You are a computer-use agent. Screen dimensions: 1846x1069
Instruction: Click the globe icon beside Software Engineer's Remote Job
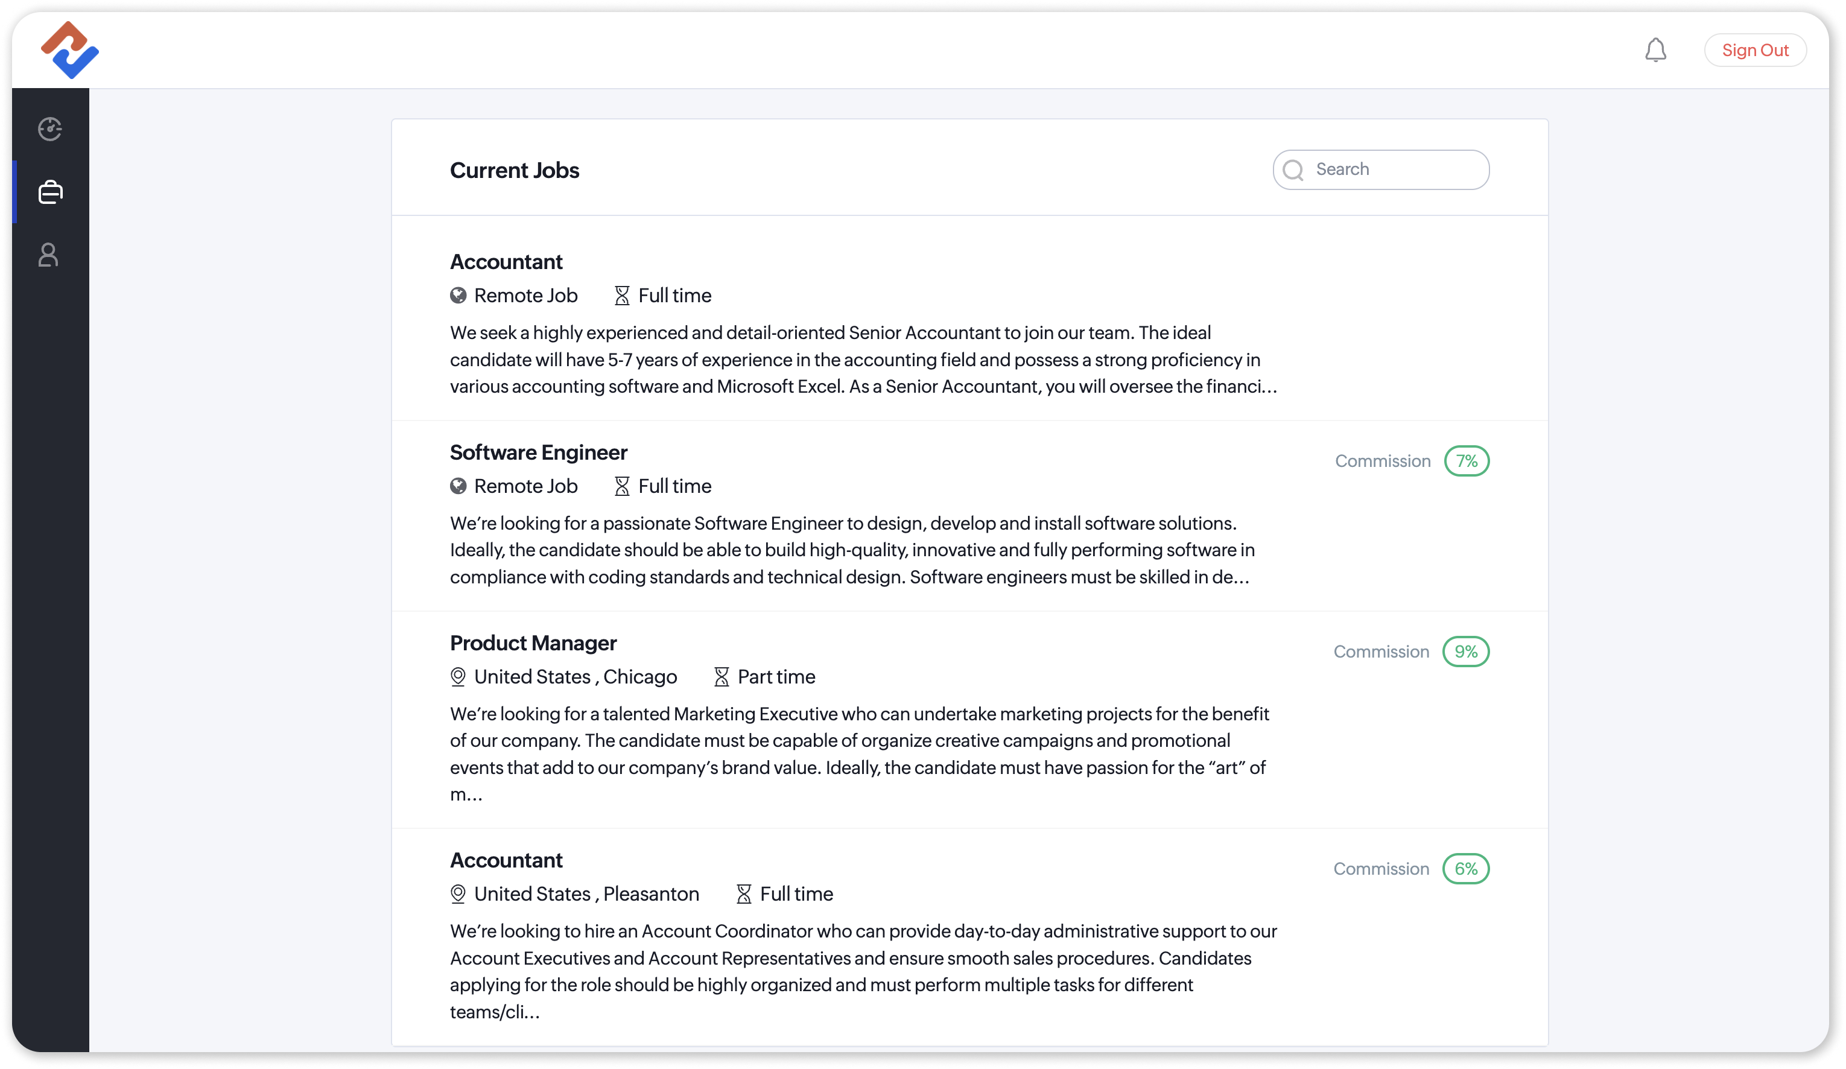tap(458, 486)
